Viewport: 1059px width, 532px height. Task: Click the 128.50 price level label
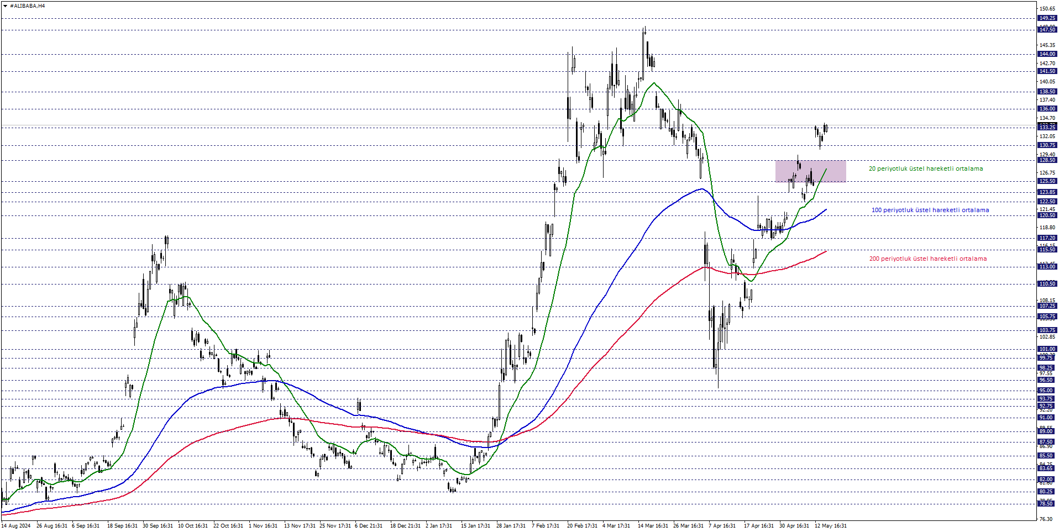[x=1047, y=160]
